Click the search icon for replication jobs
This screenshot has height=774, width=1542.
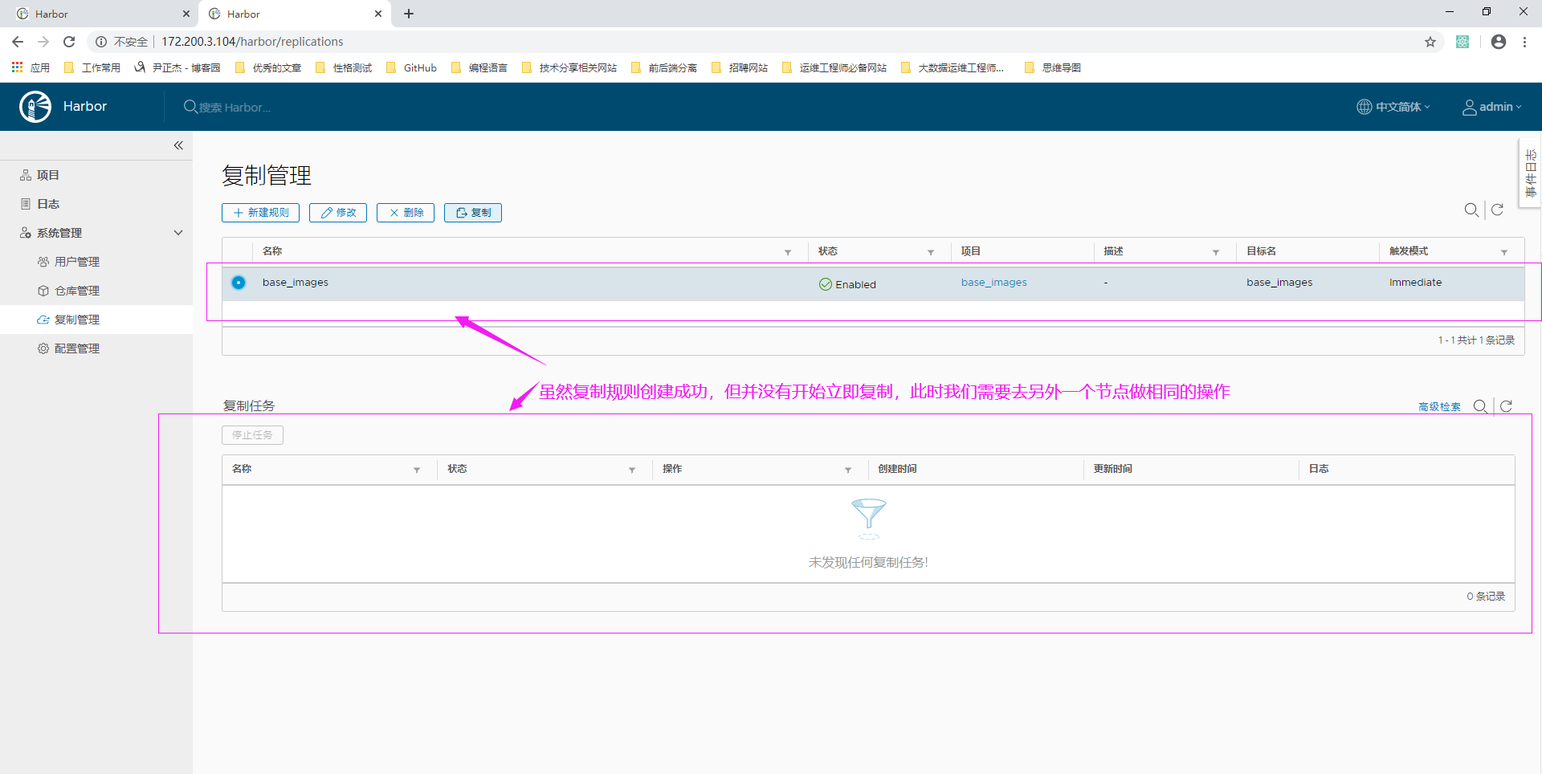pyautogui.click(x=1480, y=406)
